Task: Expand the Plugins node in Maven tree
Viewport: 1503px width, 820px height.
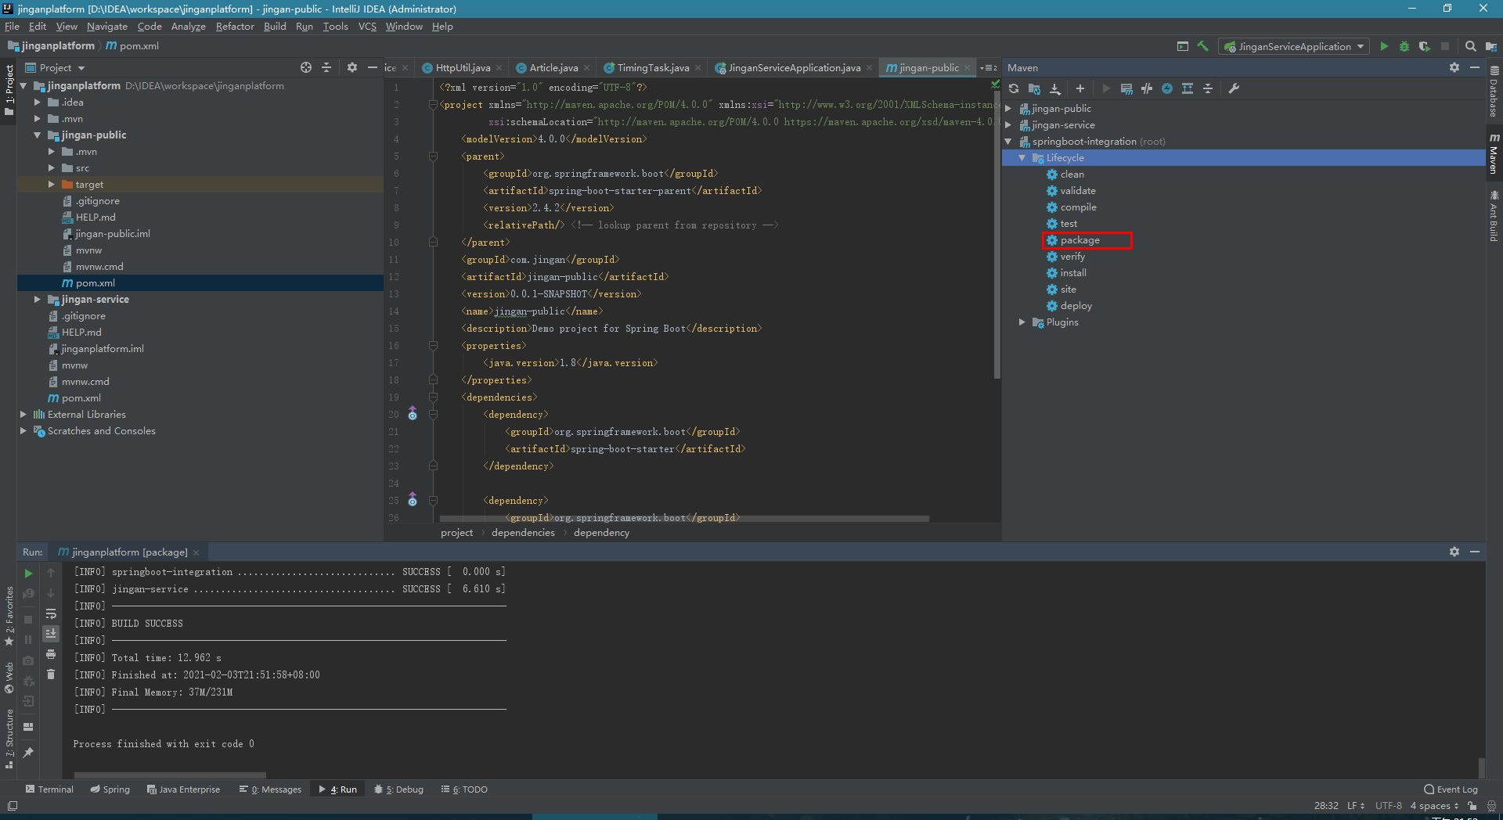Action: (x=1022, y=322)
